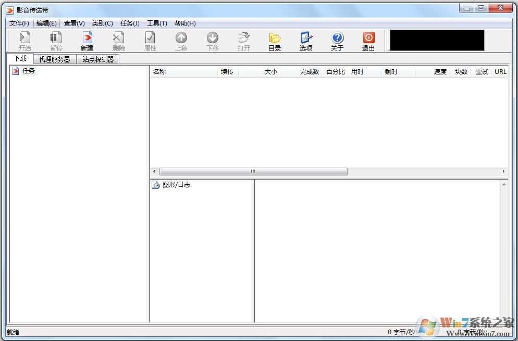Click the 暂停 pause icon
The width and height of the screenshot is (518, 341).
point(55,41)
